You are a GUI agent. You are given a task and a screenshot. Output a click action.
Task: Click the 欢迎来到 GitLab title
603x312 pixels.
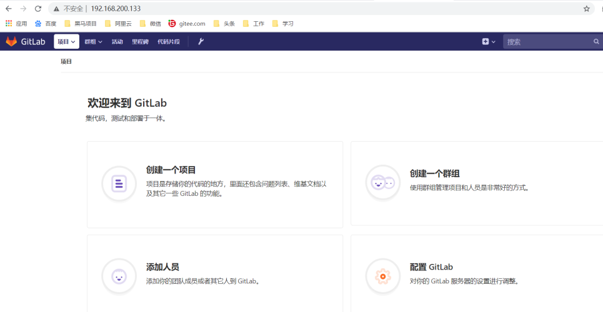[x=127, y=103]
